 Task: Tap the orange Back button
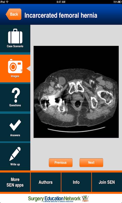(x=14, y=14)
